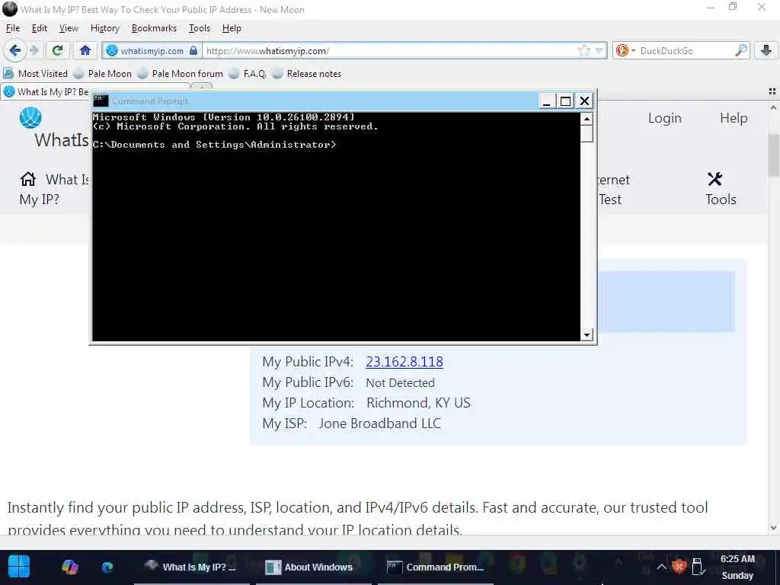The image size is (780, 585).
Task: Click the Help link on the webpage
Action: point(734,118)
